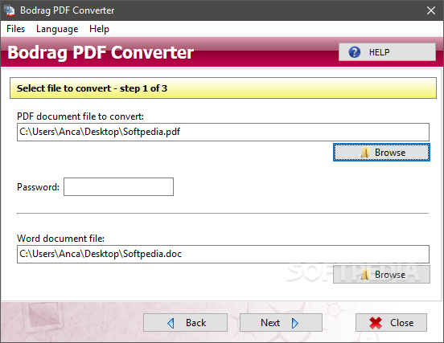Click the blue question mark help icon
This screenshot has width=444, height=343.
354,52
